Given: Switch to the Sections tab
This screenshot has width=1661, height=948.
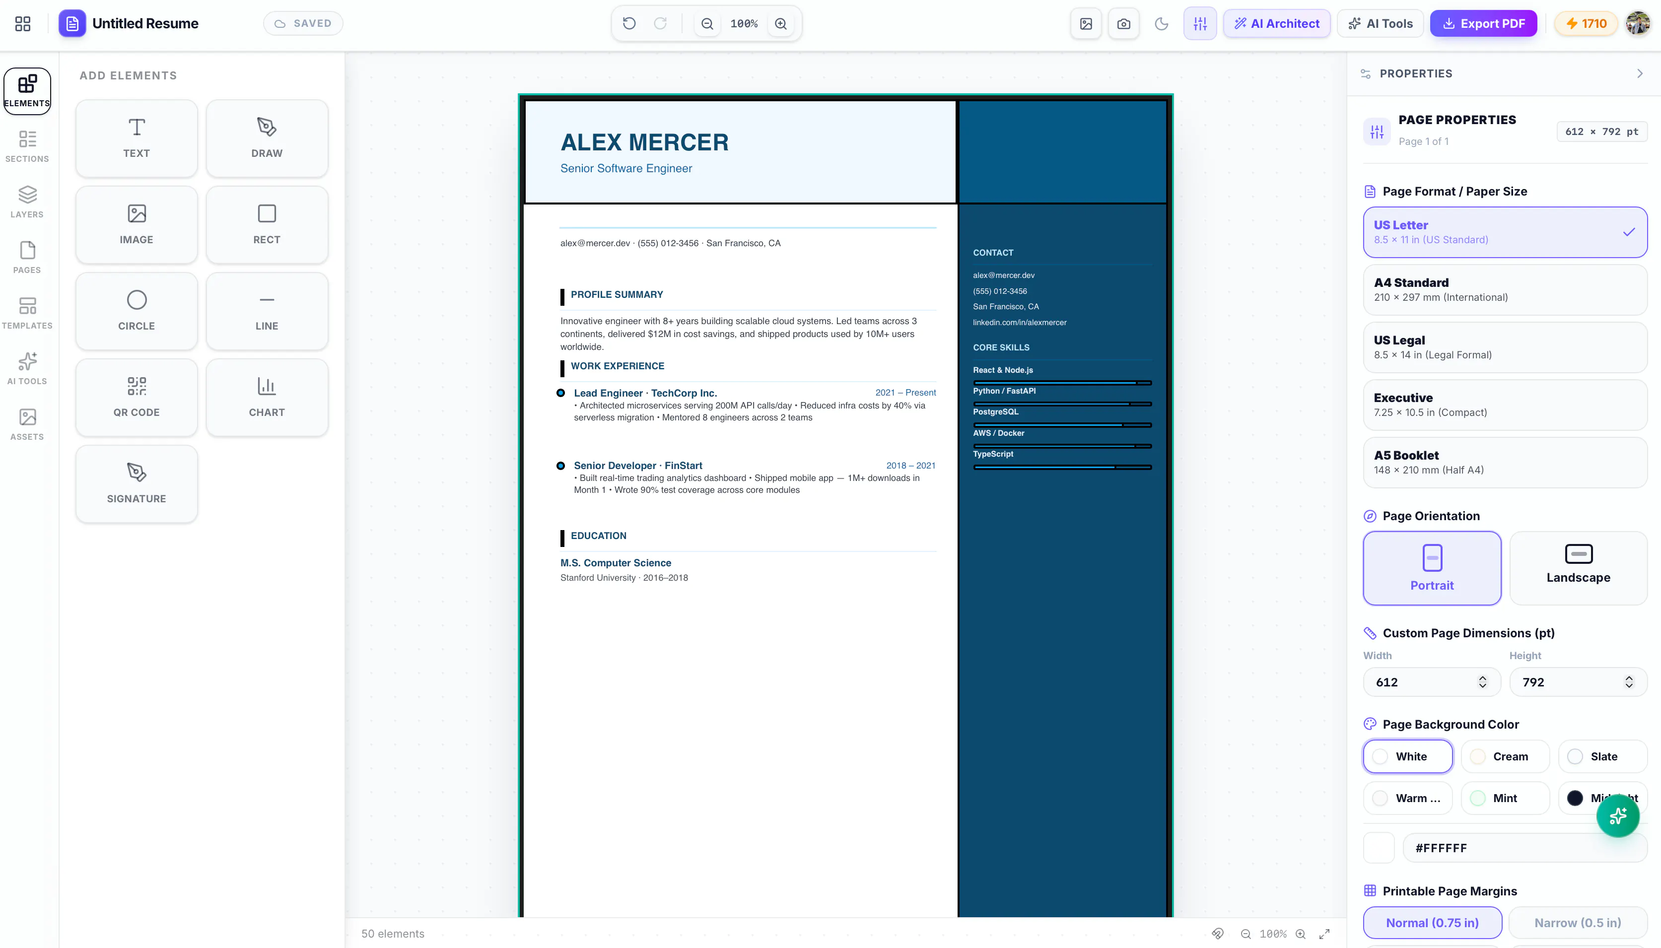Looking at the screenshot, I should tap(27, 146).
